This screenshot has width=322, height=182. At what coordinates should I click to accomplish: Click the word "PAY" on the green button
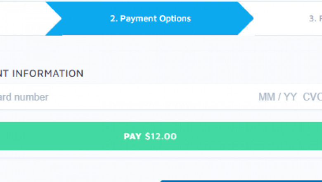pyautogui.click(x=133, y=136)
